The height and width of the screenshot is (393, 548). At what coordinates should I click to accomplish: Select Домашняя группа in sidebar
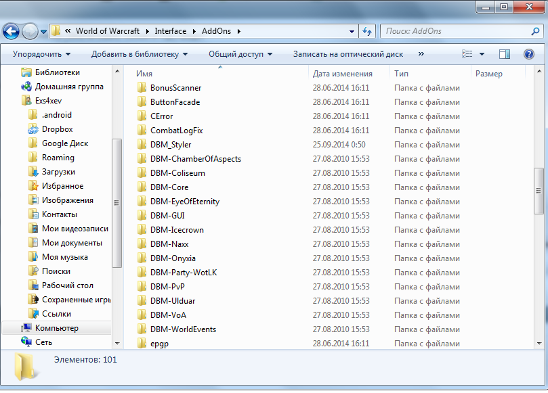[x=69, y=87]
